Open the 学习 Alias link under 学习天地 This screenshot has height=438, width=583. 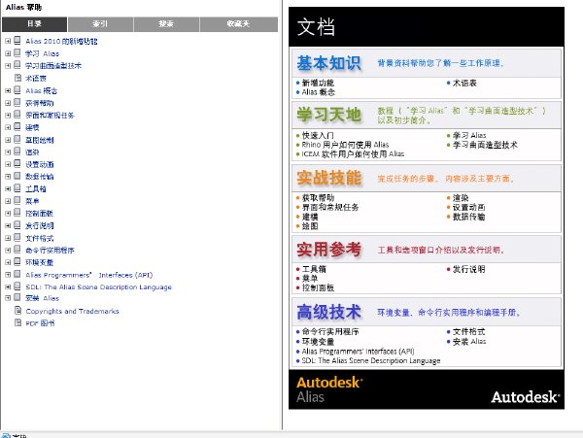(469, 135)
